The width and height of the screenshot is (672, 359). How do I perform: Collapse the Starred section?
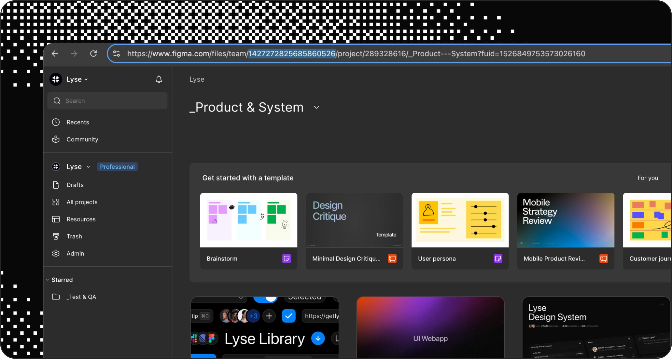pyautogui.click(x=48, y=280)
